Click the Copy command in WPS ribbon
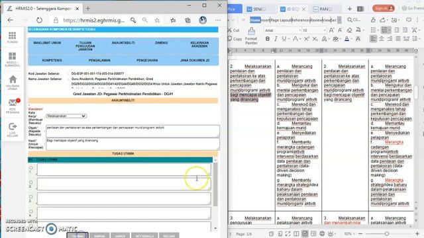The height and width of the screenshot is (238, 424). 235,39
